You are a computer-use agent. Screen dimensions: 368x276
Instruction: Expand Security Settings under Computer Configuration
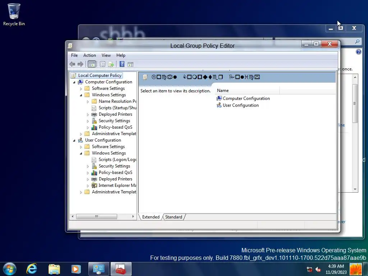pyautogui.click(x=88, y=121)
